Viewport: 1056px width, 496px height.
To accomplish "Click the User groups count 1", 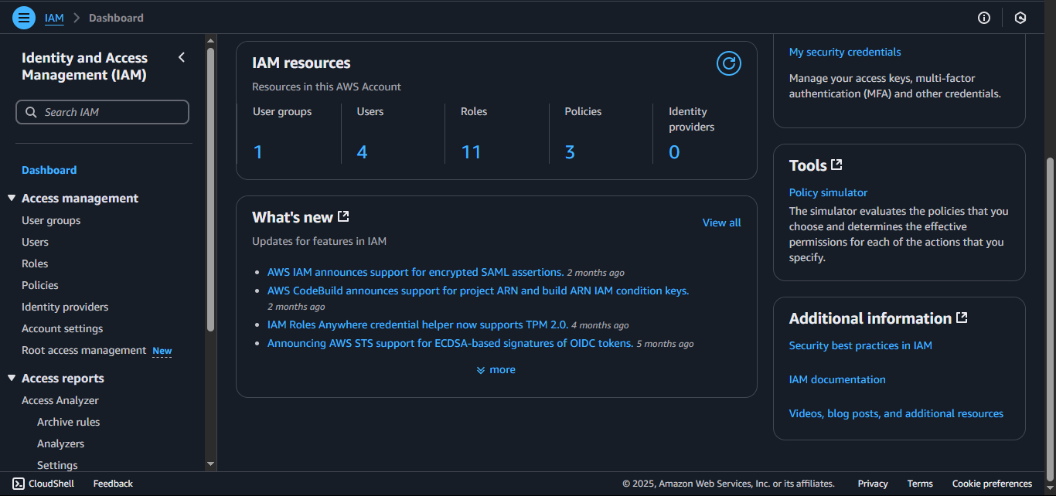I will point(258,152).
